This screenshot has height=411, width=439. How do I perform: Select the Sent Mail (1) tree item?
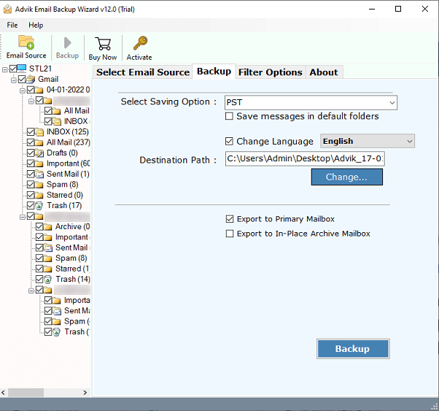pos(68,174)
